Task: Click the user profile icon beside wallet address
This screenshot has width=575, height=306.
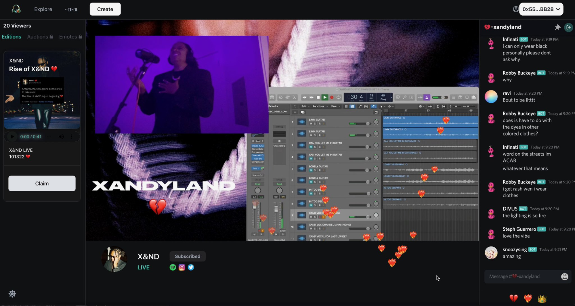Action: [515, 9]
